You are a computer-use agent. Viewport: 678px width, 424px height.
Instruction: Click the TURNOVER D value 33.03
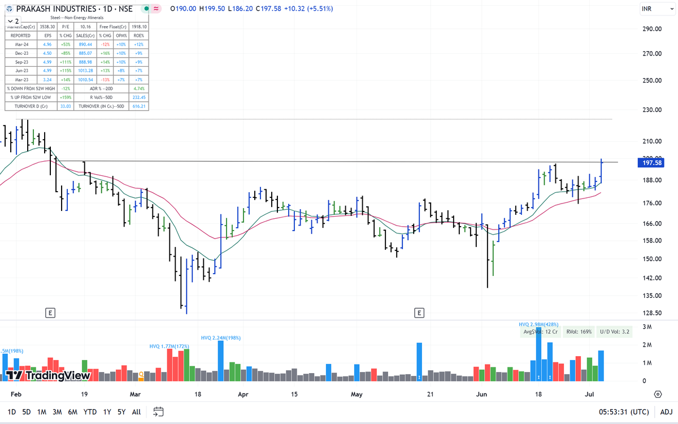(65, 106)
